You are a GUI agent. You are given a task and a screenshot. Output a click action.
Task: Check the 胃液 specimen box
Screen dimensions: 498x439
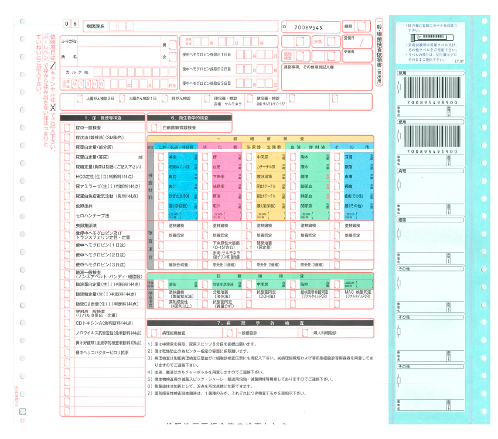[205, 196]
